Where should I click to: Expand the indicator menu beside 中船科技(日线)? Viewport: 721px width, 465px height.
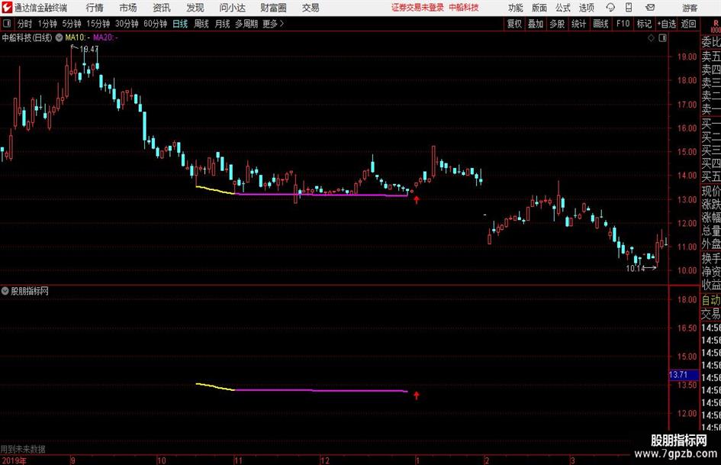coord(59,37)
